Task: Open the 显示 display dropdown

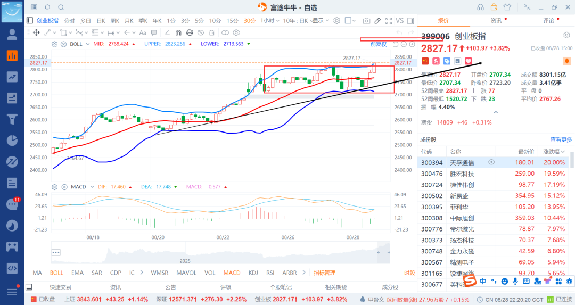Action: 321,21
